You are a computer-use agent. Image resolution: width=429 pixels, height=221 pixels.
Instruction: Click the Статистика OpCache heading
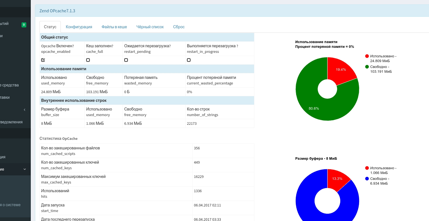coord(58,138)
